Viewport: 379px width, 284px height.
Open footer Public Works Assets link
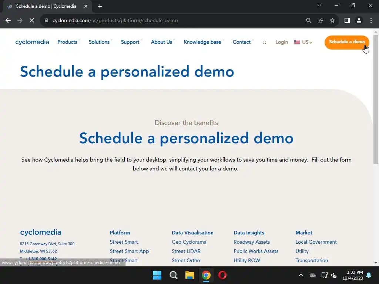pos(256,251)
